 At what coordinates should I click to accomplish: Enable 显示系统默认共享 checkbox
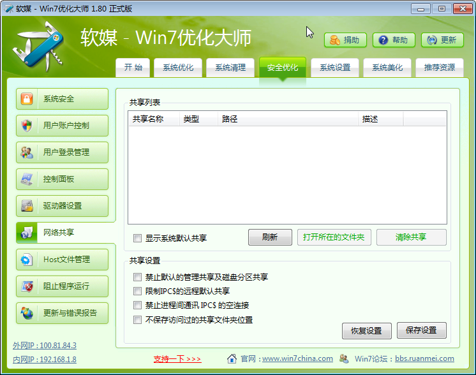(138, 238)
